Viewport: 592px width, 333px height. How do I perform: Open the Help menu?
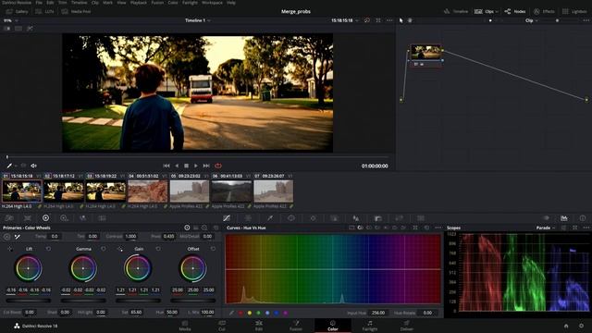pos(231,3)
